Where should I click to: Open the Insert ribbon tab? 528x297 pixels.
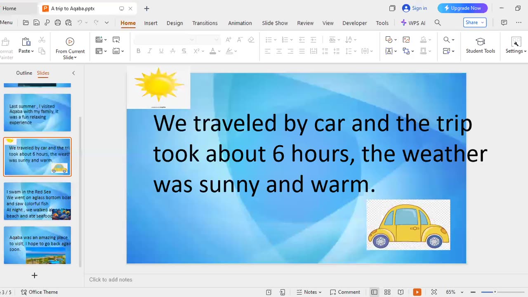pos(151,23)
